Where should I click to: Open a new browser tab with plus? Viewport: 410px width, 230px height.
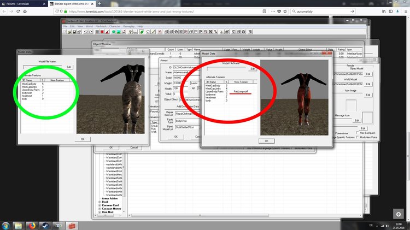click(99, 4)
